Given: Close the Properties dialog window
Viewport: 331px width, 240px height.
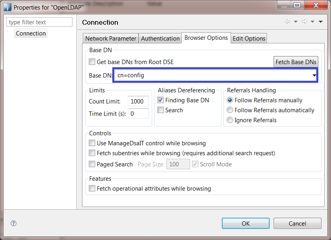Looking at the screenshot, I should tap(316, 5).
